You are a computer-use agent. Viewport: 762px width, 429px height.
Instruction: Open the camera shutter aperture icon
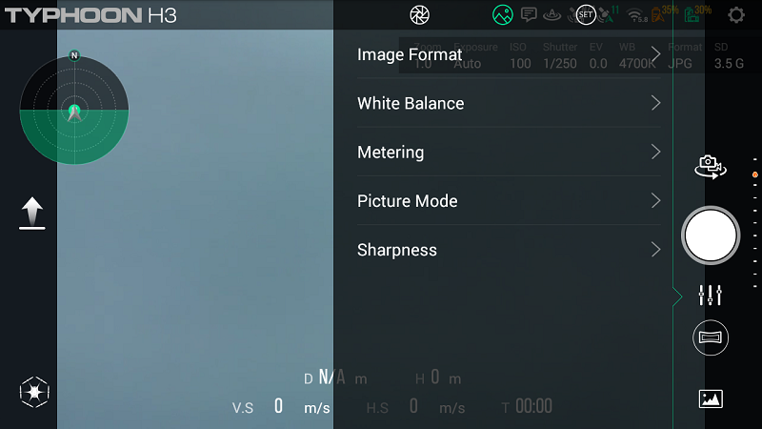click(x=419, y=15)
